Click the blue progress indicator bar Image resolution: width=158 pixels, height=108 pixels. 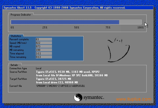point(76,22)
